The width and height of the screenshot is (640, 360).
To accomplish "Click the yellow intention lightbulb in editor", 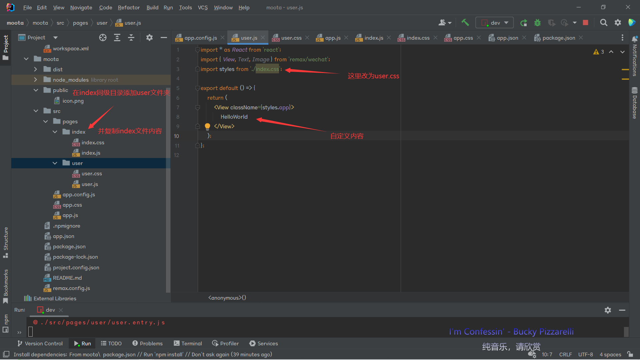I will click(207, 126).
